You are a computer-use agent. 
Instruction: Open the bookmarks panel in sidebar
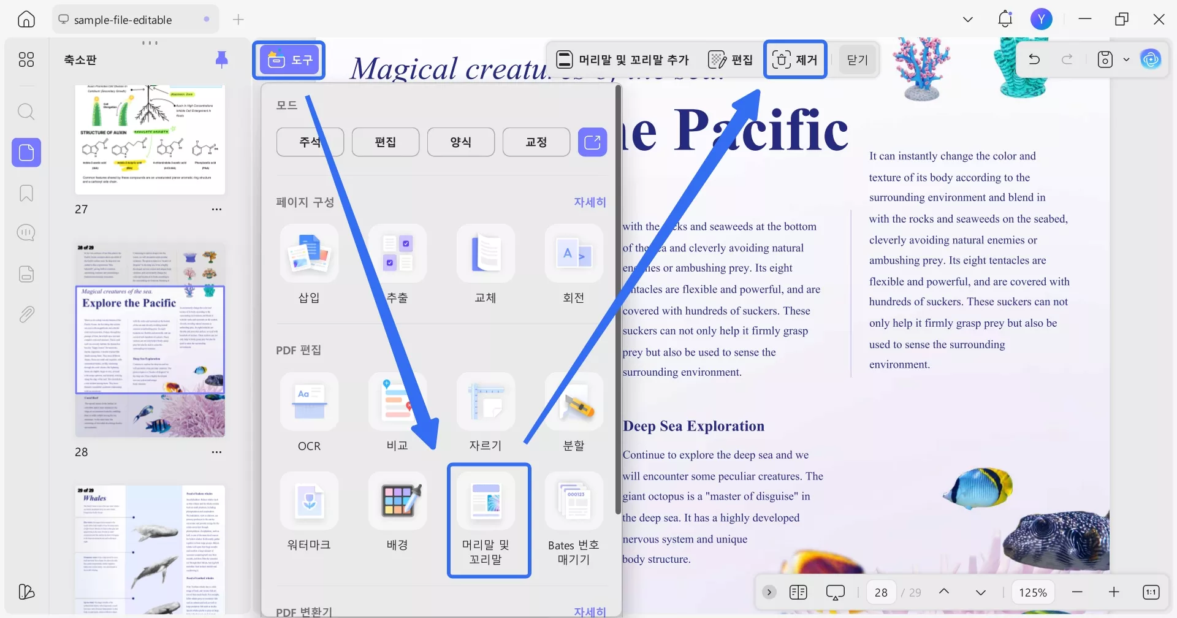26,193
